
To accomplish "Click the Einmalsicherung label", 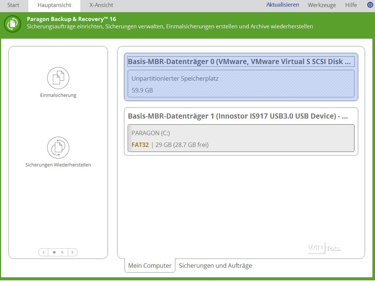I will coord(58,95).
